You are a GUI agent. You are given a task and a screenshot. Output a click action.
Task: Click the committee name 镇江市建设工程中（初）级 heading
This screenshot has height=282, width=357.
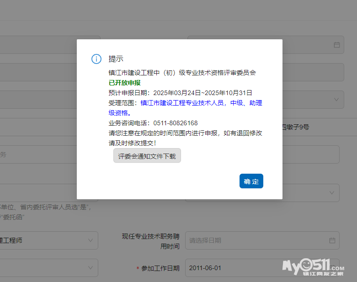coord(182,73)
